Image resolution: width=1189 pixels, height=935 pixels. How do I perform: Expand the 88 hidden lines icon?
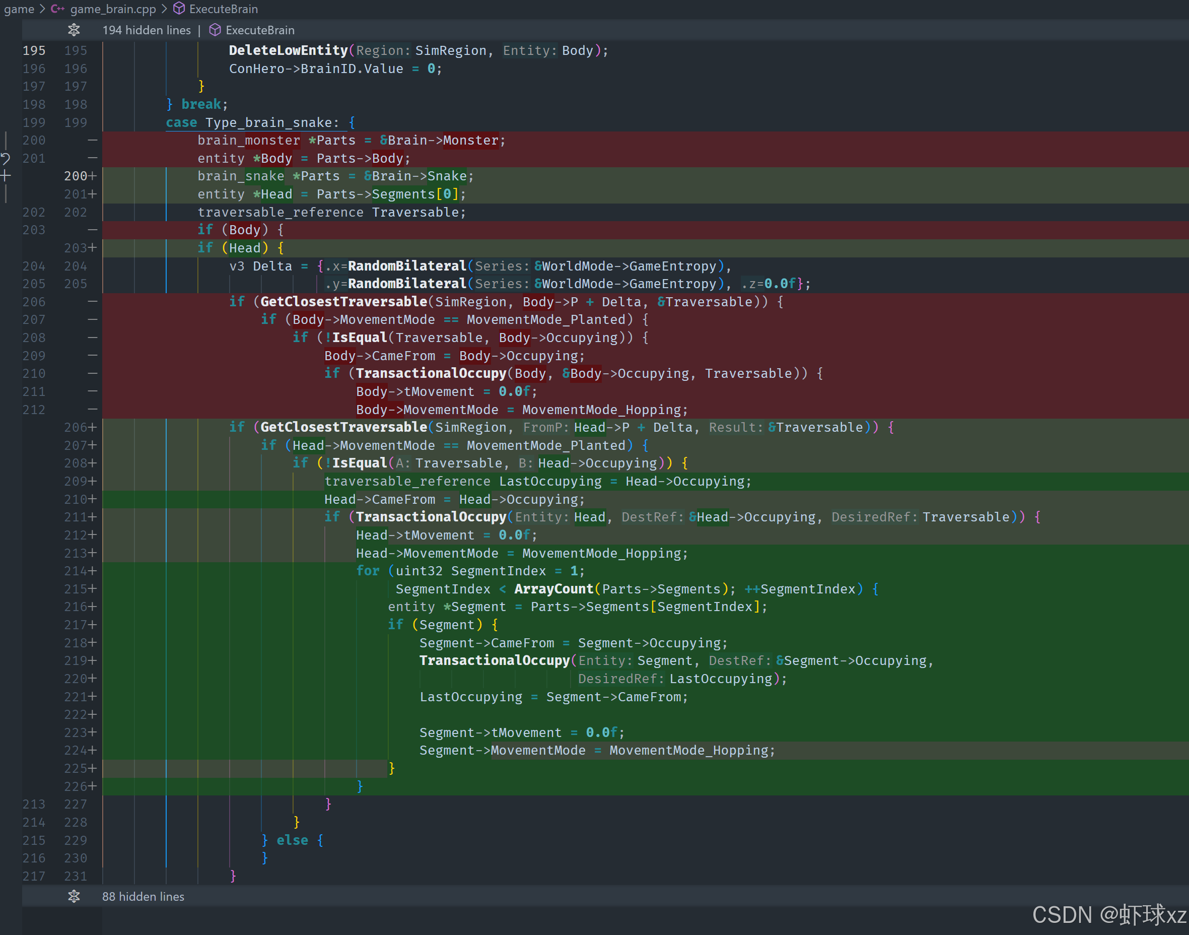tap(74, 896)
